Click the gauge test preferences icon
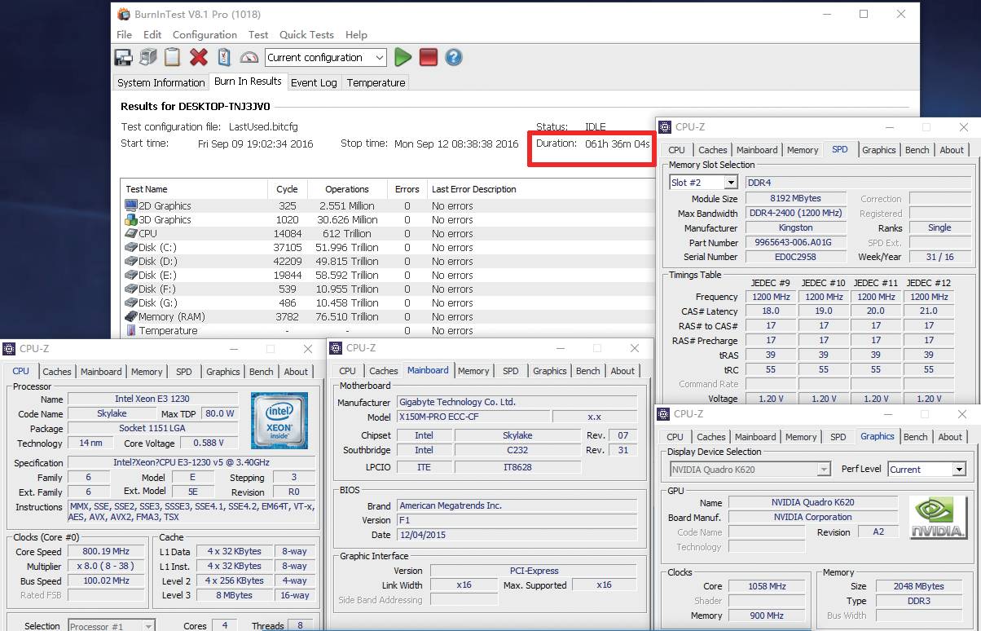Viewport: 981px width, 631px height. [x=249, y=57]
